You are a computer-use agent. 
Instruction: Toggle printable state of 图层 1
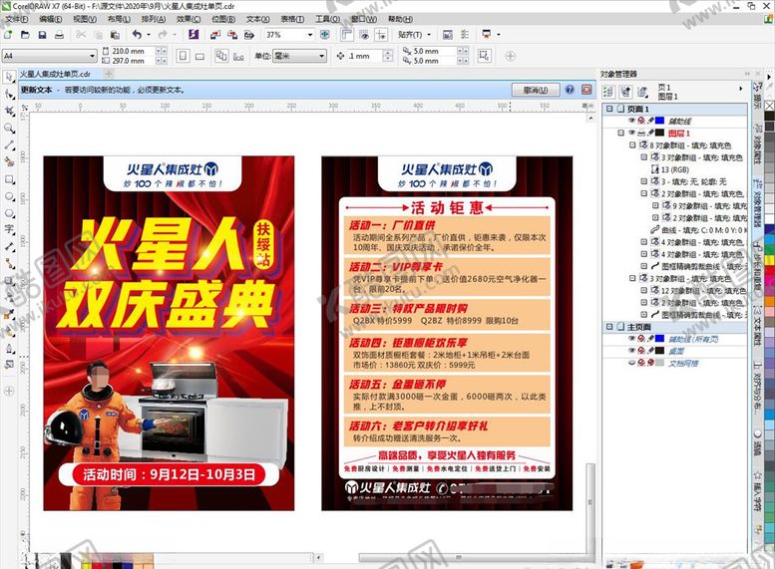coord(641,133)
